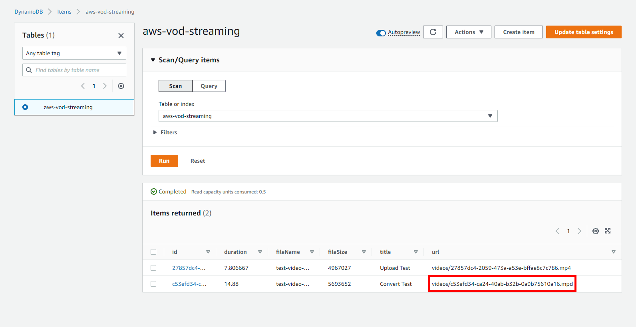Click Items breadcrumb link
The width and height of the screenshot is (636, 327).
tap(64, 12)
